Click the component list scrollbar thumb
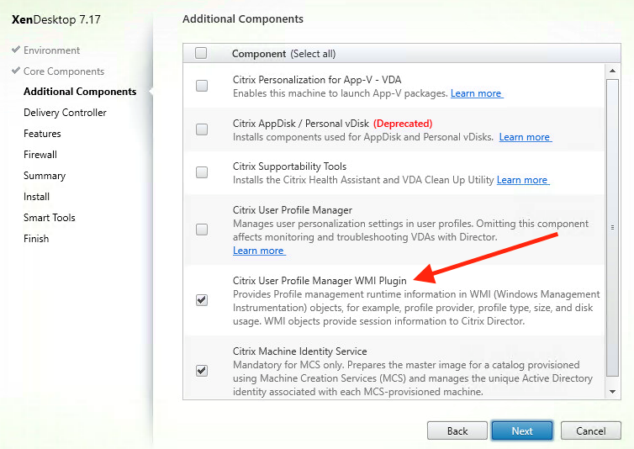This screenshot has width=634, height=449. [613, 228]
